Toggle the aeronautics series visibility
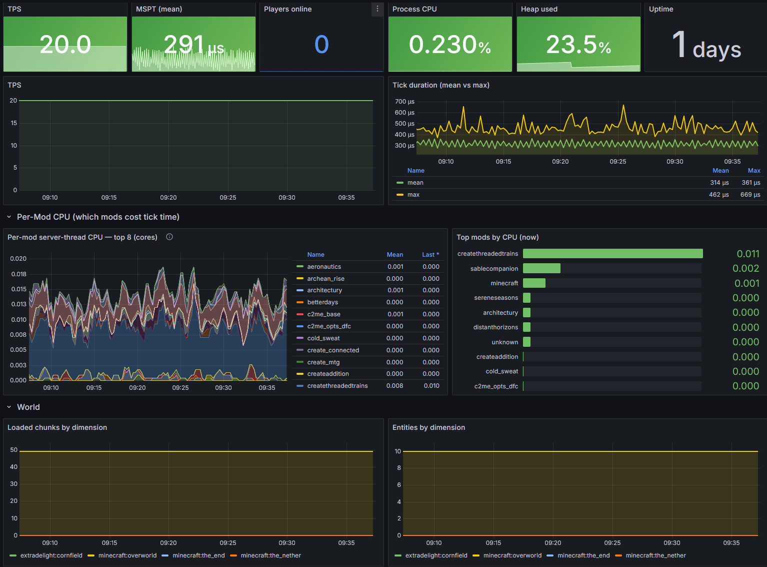Screen dimensions: 767x567 (324, 267)
